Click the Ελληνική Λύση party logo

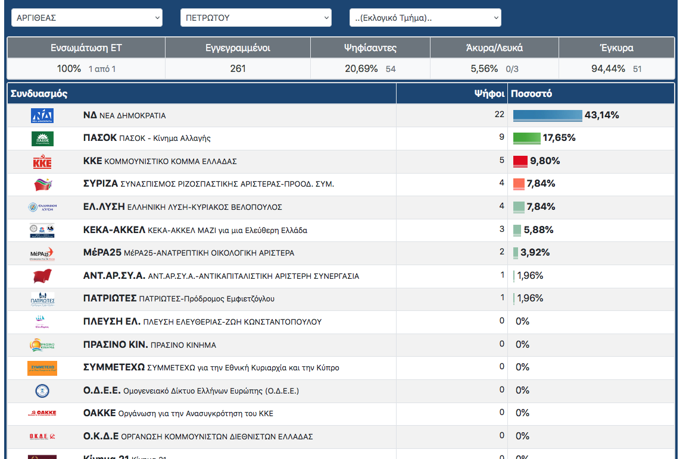42,208
